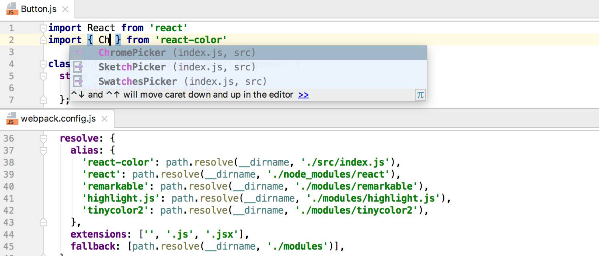This screenshot has width=599, height=256.
Task: Click the 'react-color' alias key on line 38
Action: [110, 162]
